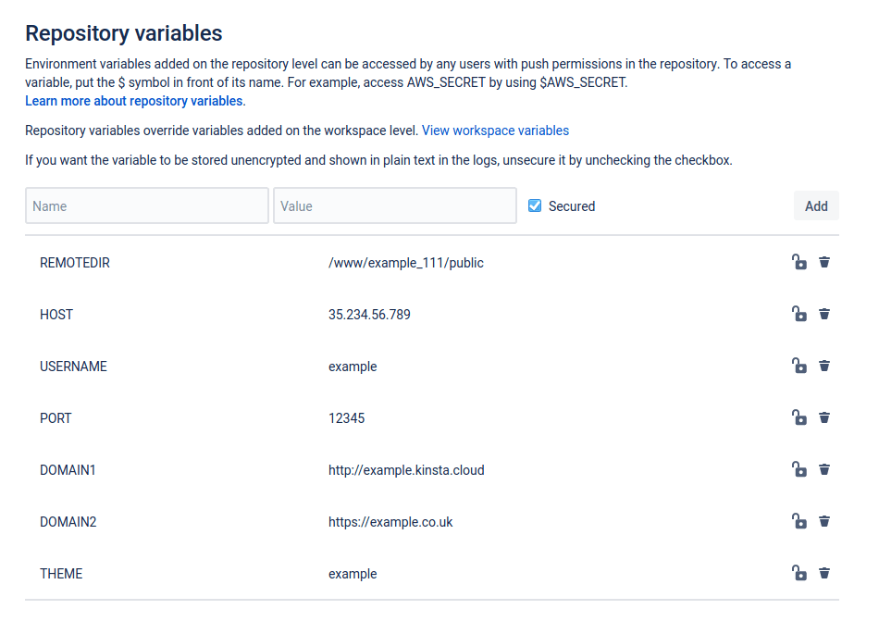Screen dimensions: 879x634
Task: Unlock the REMOTEDIR secured variable
Action: click(799, 262)
